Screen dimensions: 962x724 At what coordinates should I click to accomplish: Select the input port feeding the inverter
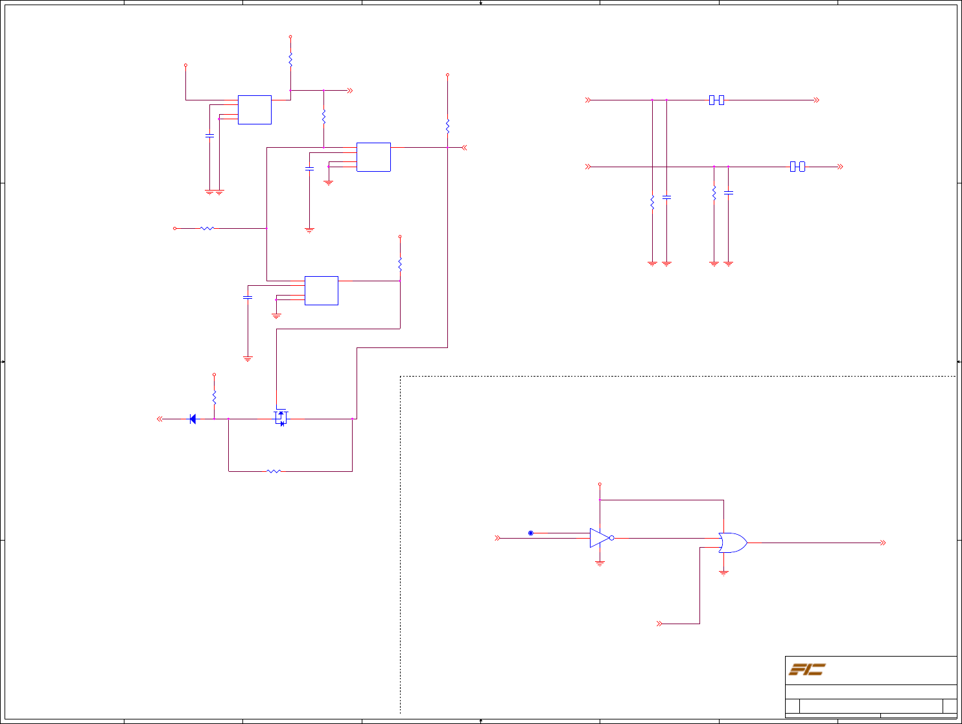498,538
